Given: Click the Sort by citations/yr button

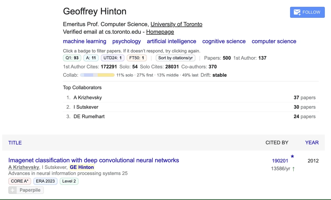Looking at the screenshot, I should click(x=175, y=58).
